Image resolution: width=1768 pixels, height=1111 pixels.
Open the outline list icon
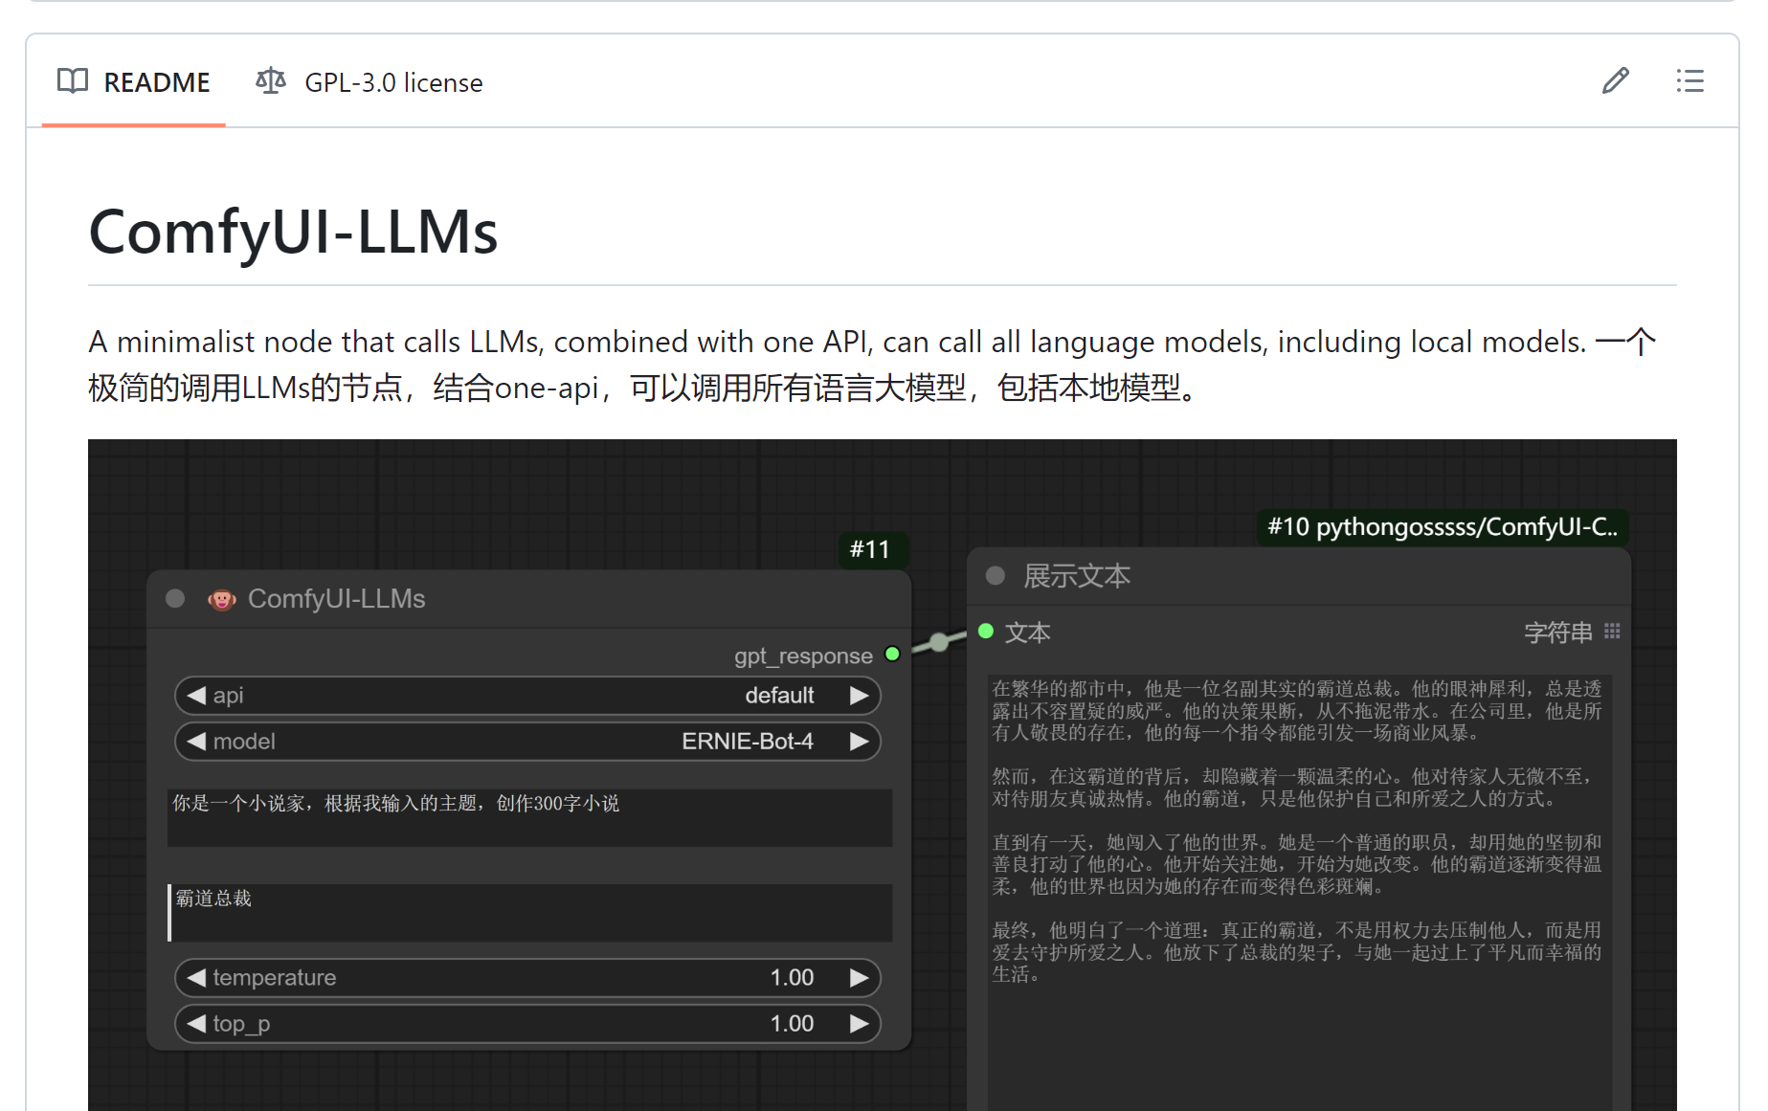click(x=1690, y=81)
